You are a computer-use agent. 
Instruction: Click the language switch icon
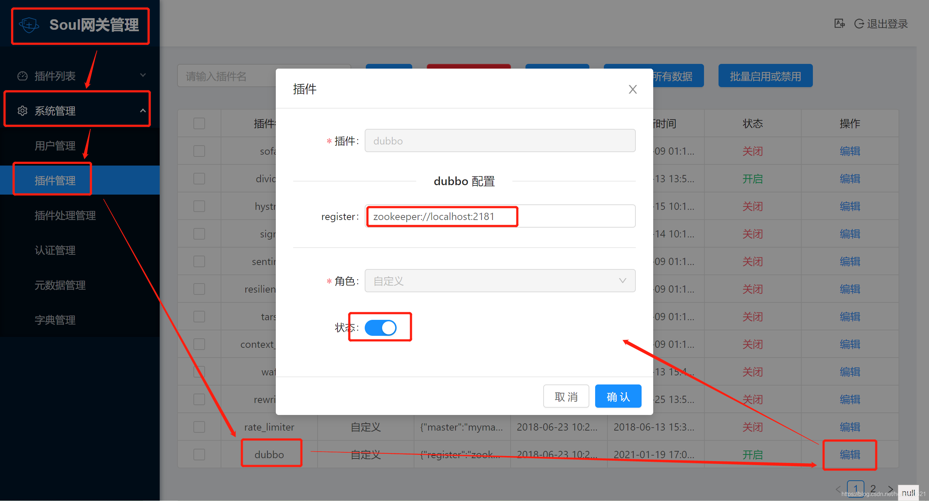click(x=839, y=24)
